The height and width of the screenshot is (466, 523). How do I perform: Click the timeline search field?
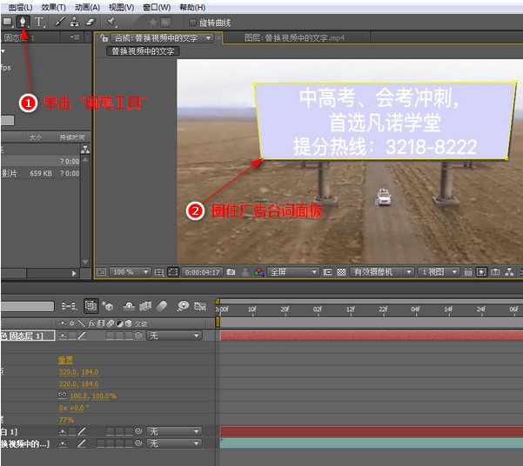coord(27,306)
